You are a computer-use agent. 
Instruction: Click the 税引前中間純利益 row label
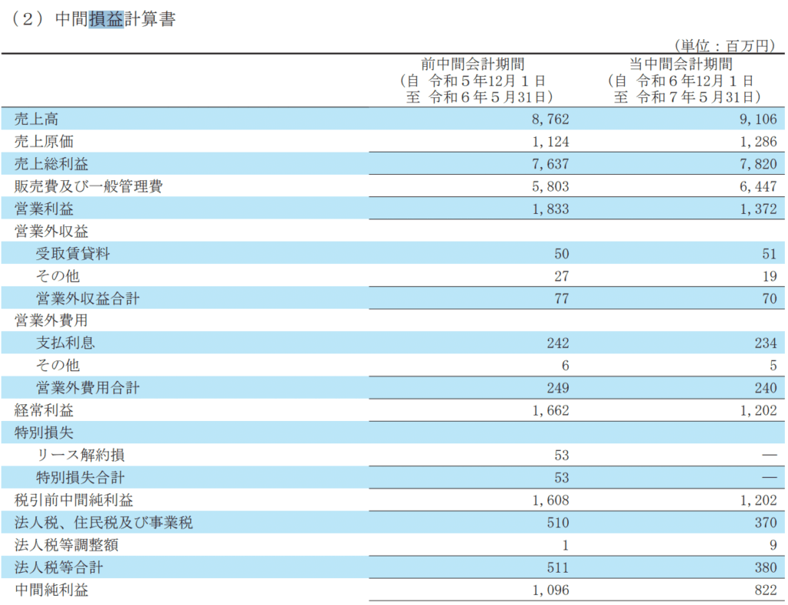78,500
